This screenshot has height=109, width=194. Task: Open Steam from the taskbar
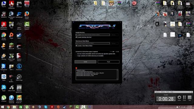coord(65,107)
